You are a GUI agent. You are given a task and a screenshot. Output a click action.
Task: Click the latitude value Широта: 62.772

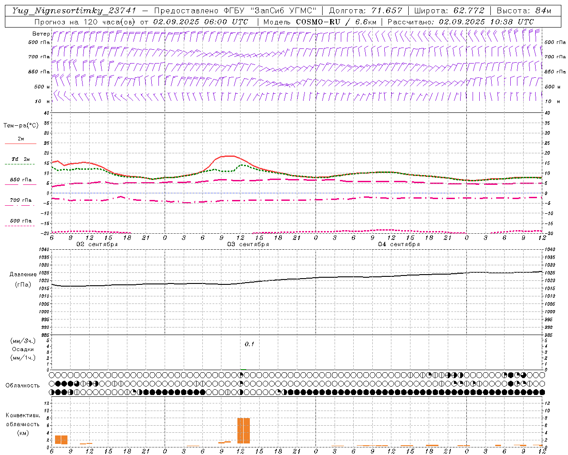tap(449, 11)
